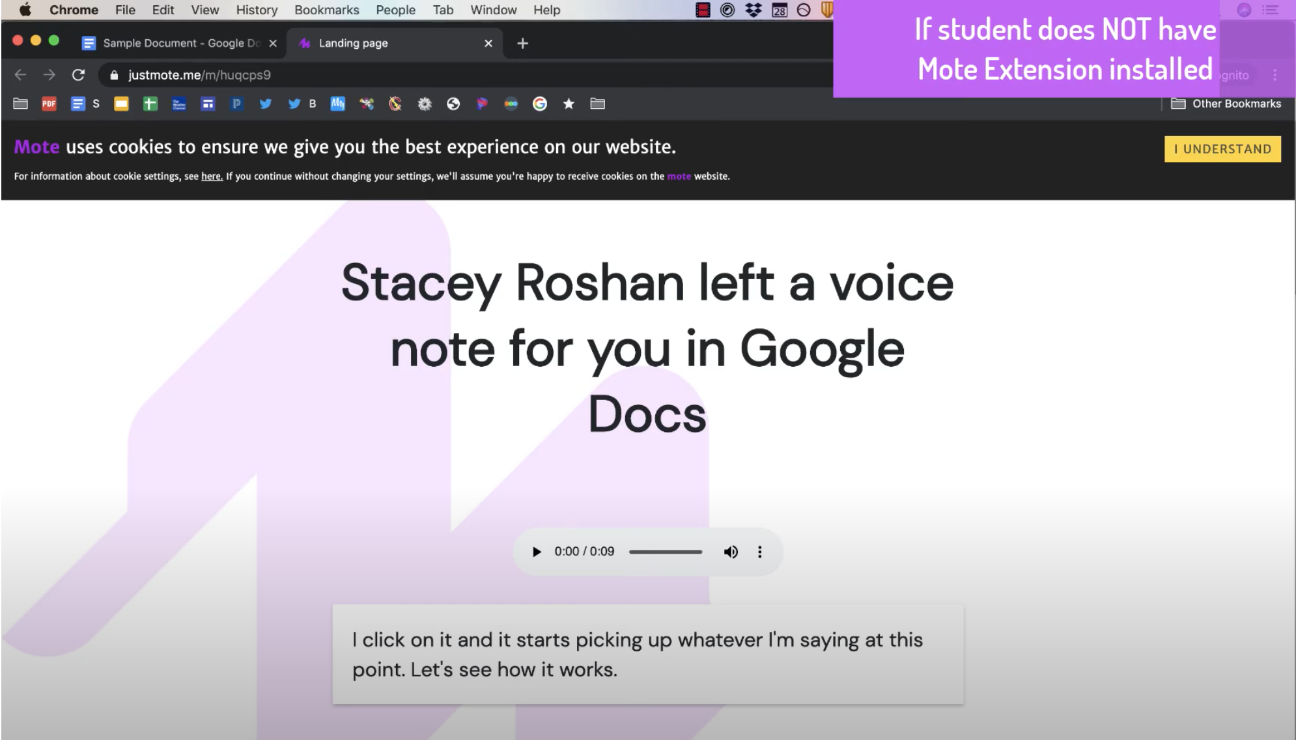
Task: Open the History menu
Action: click(x=256, y=10)
